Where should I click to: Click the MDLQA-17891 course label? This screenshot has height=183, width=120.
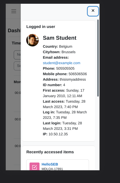click(52, 169)
